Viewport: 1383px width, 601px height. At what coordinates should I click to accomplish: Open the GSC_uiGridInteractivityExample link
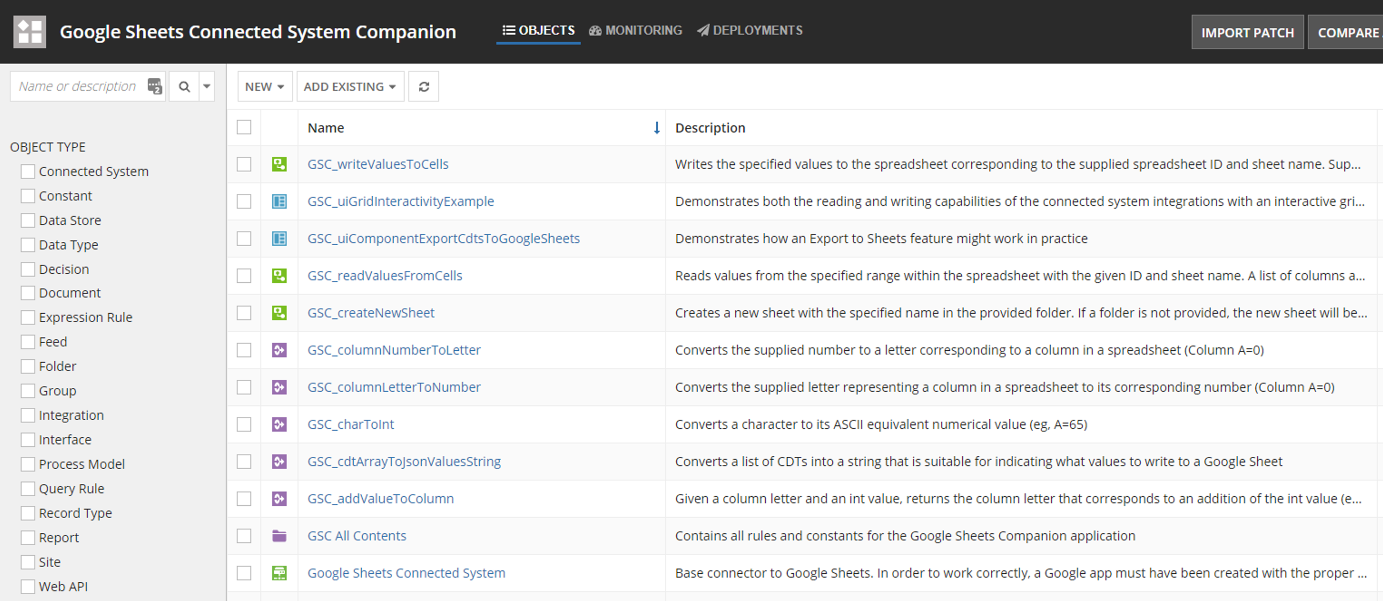(400, 201)
